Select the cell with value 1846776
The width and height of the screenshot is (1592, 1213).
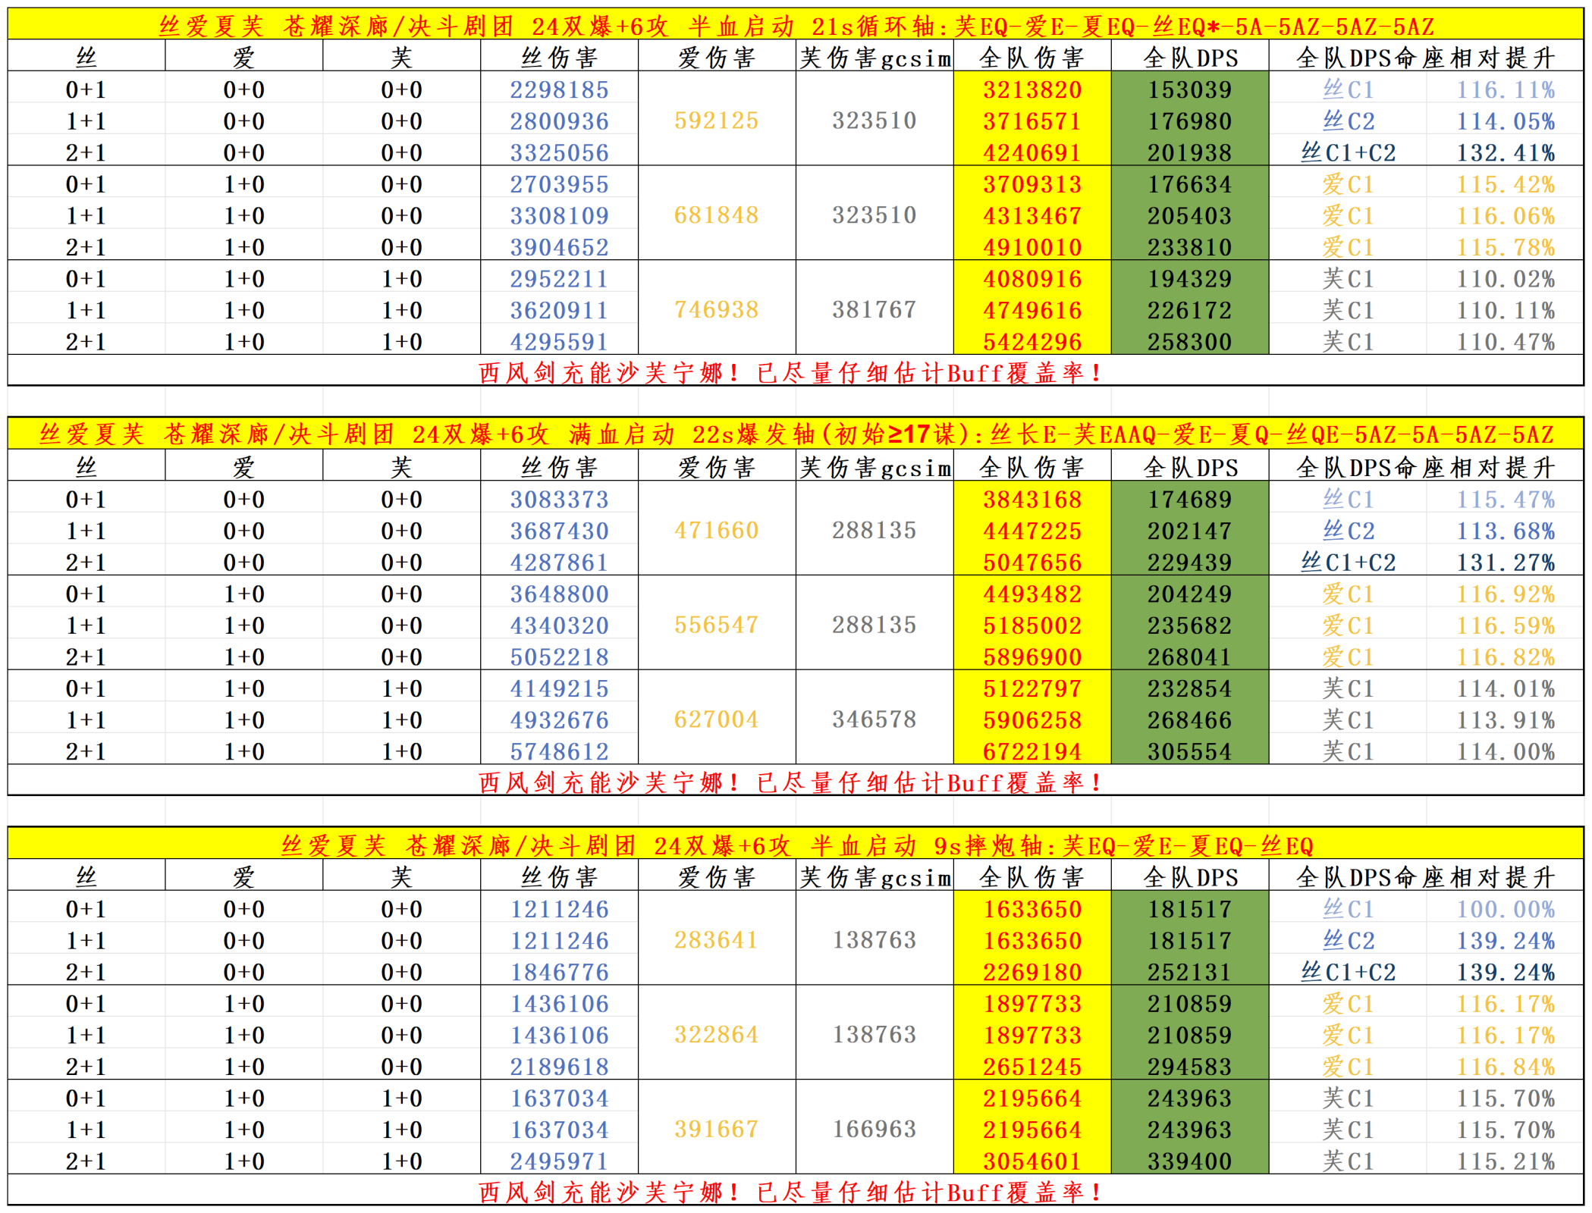[x=559, y=972]
